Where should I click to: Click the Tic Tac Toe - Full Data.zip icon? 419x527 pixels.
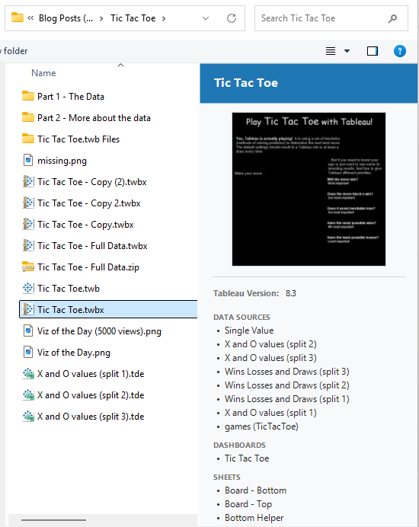click(x=28, y=267)
